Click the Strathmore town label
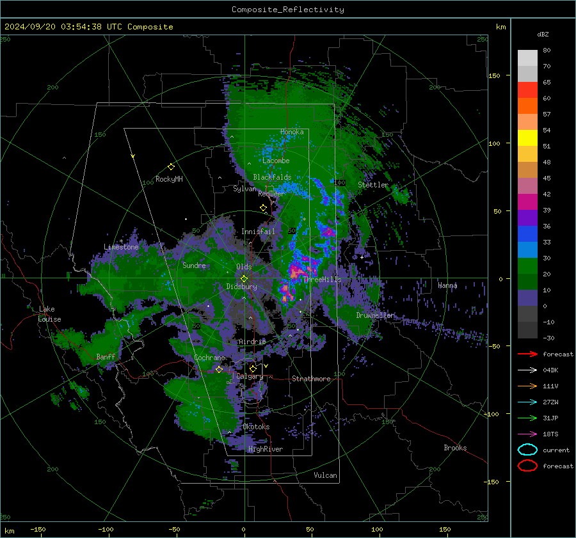Screen dimensions: 576x538 coord(311,379)
